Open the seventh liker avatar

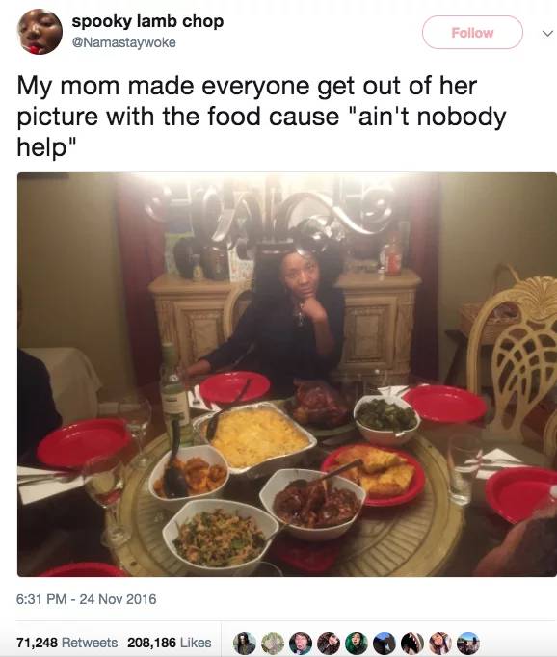(x=412, y=644)
